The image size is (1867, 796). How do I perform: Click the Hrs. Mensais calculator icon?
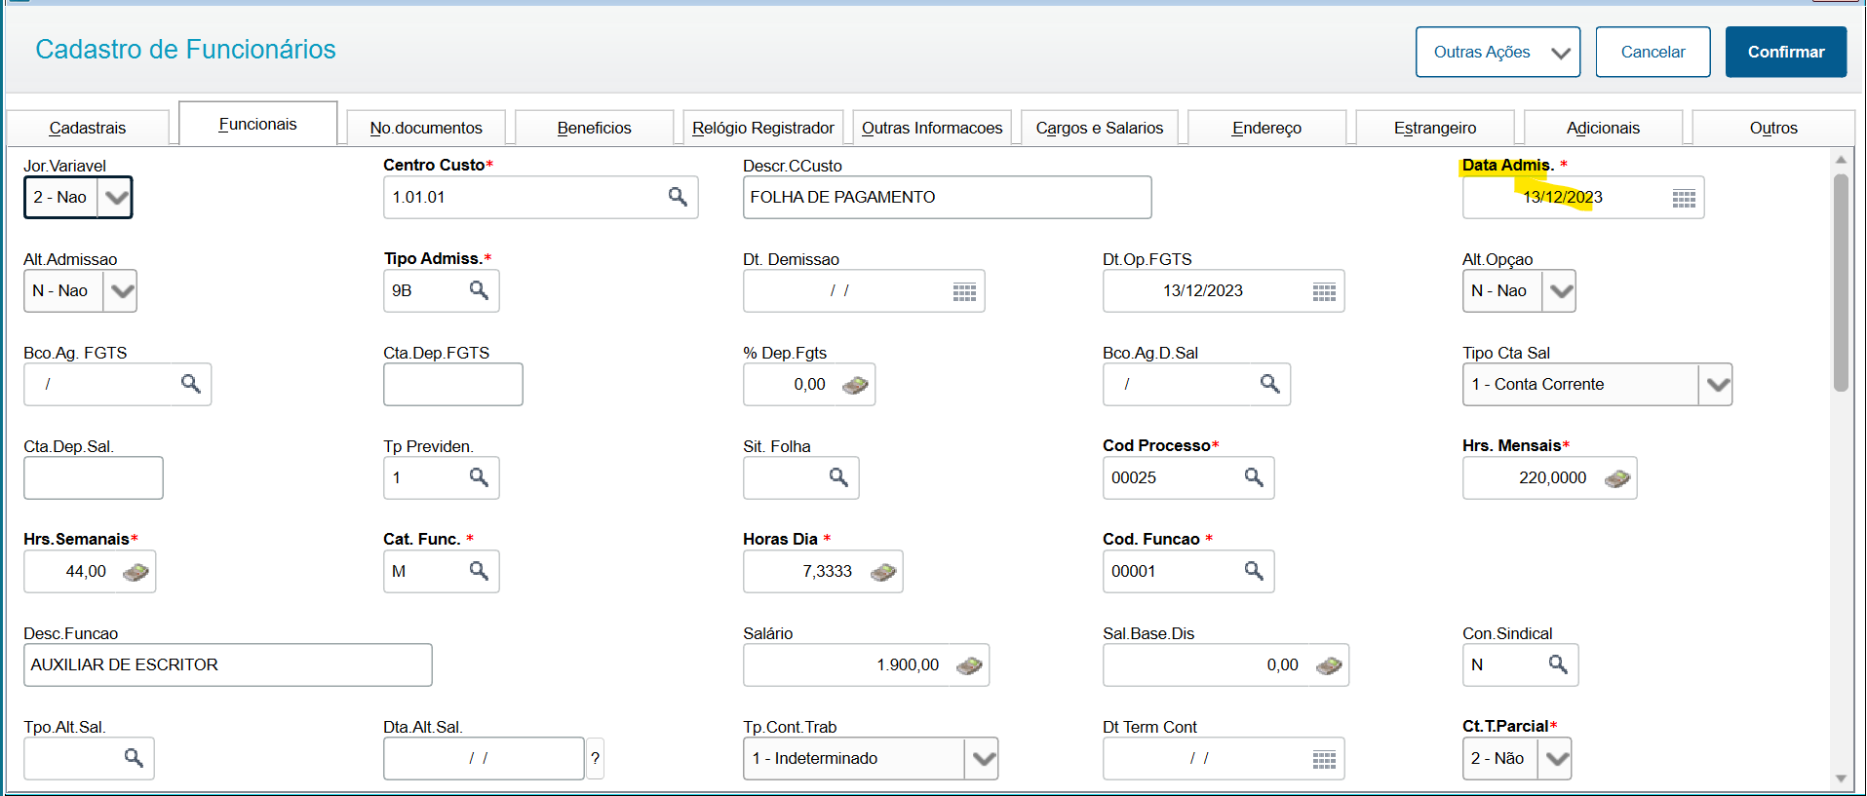point(1617,478)
